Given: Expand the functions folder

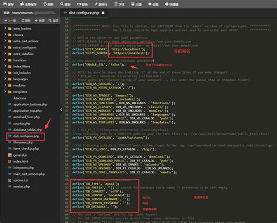Looking at the screenshot, I should click(x=5, y=60).
